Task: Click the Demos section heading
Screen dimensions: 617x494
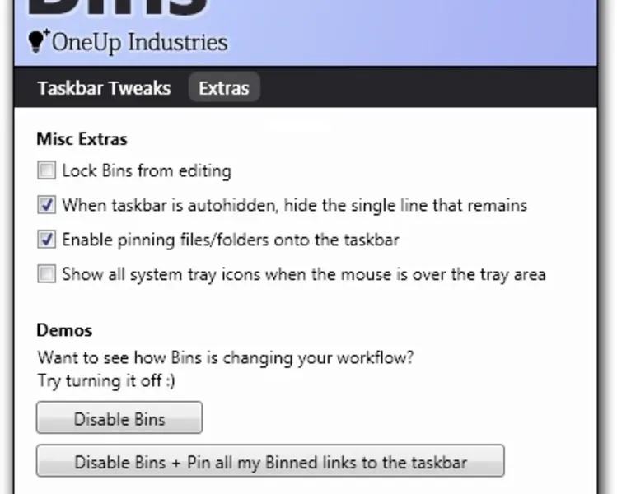Action: click(x=64, y=330)
